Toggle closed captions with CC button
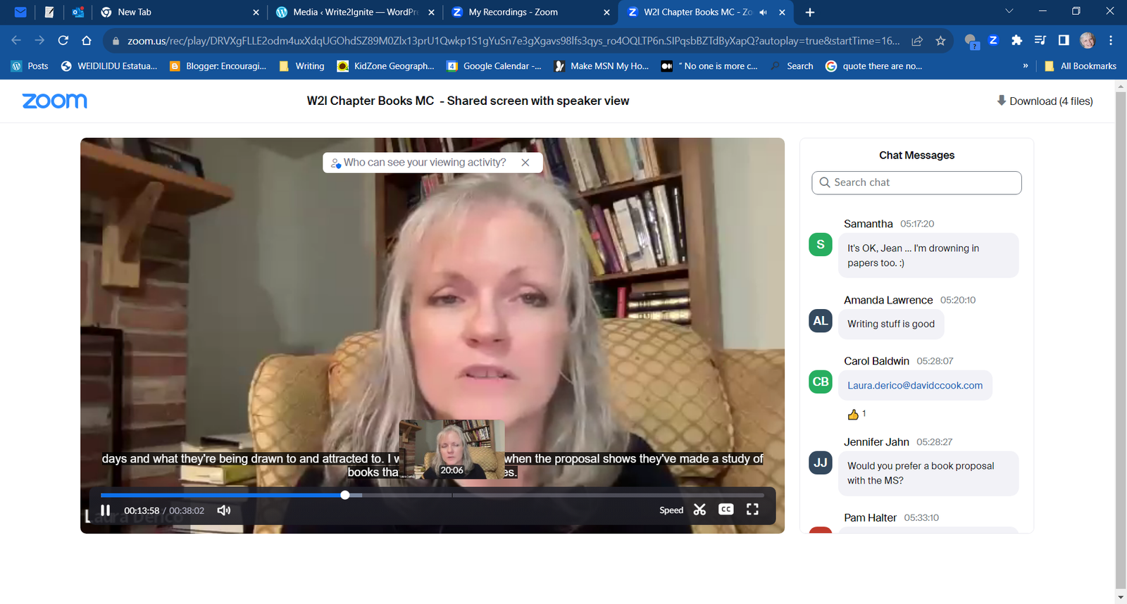Viewport: 1127px width, 604px height. 726,510
